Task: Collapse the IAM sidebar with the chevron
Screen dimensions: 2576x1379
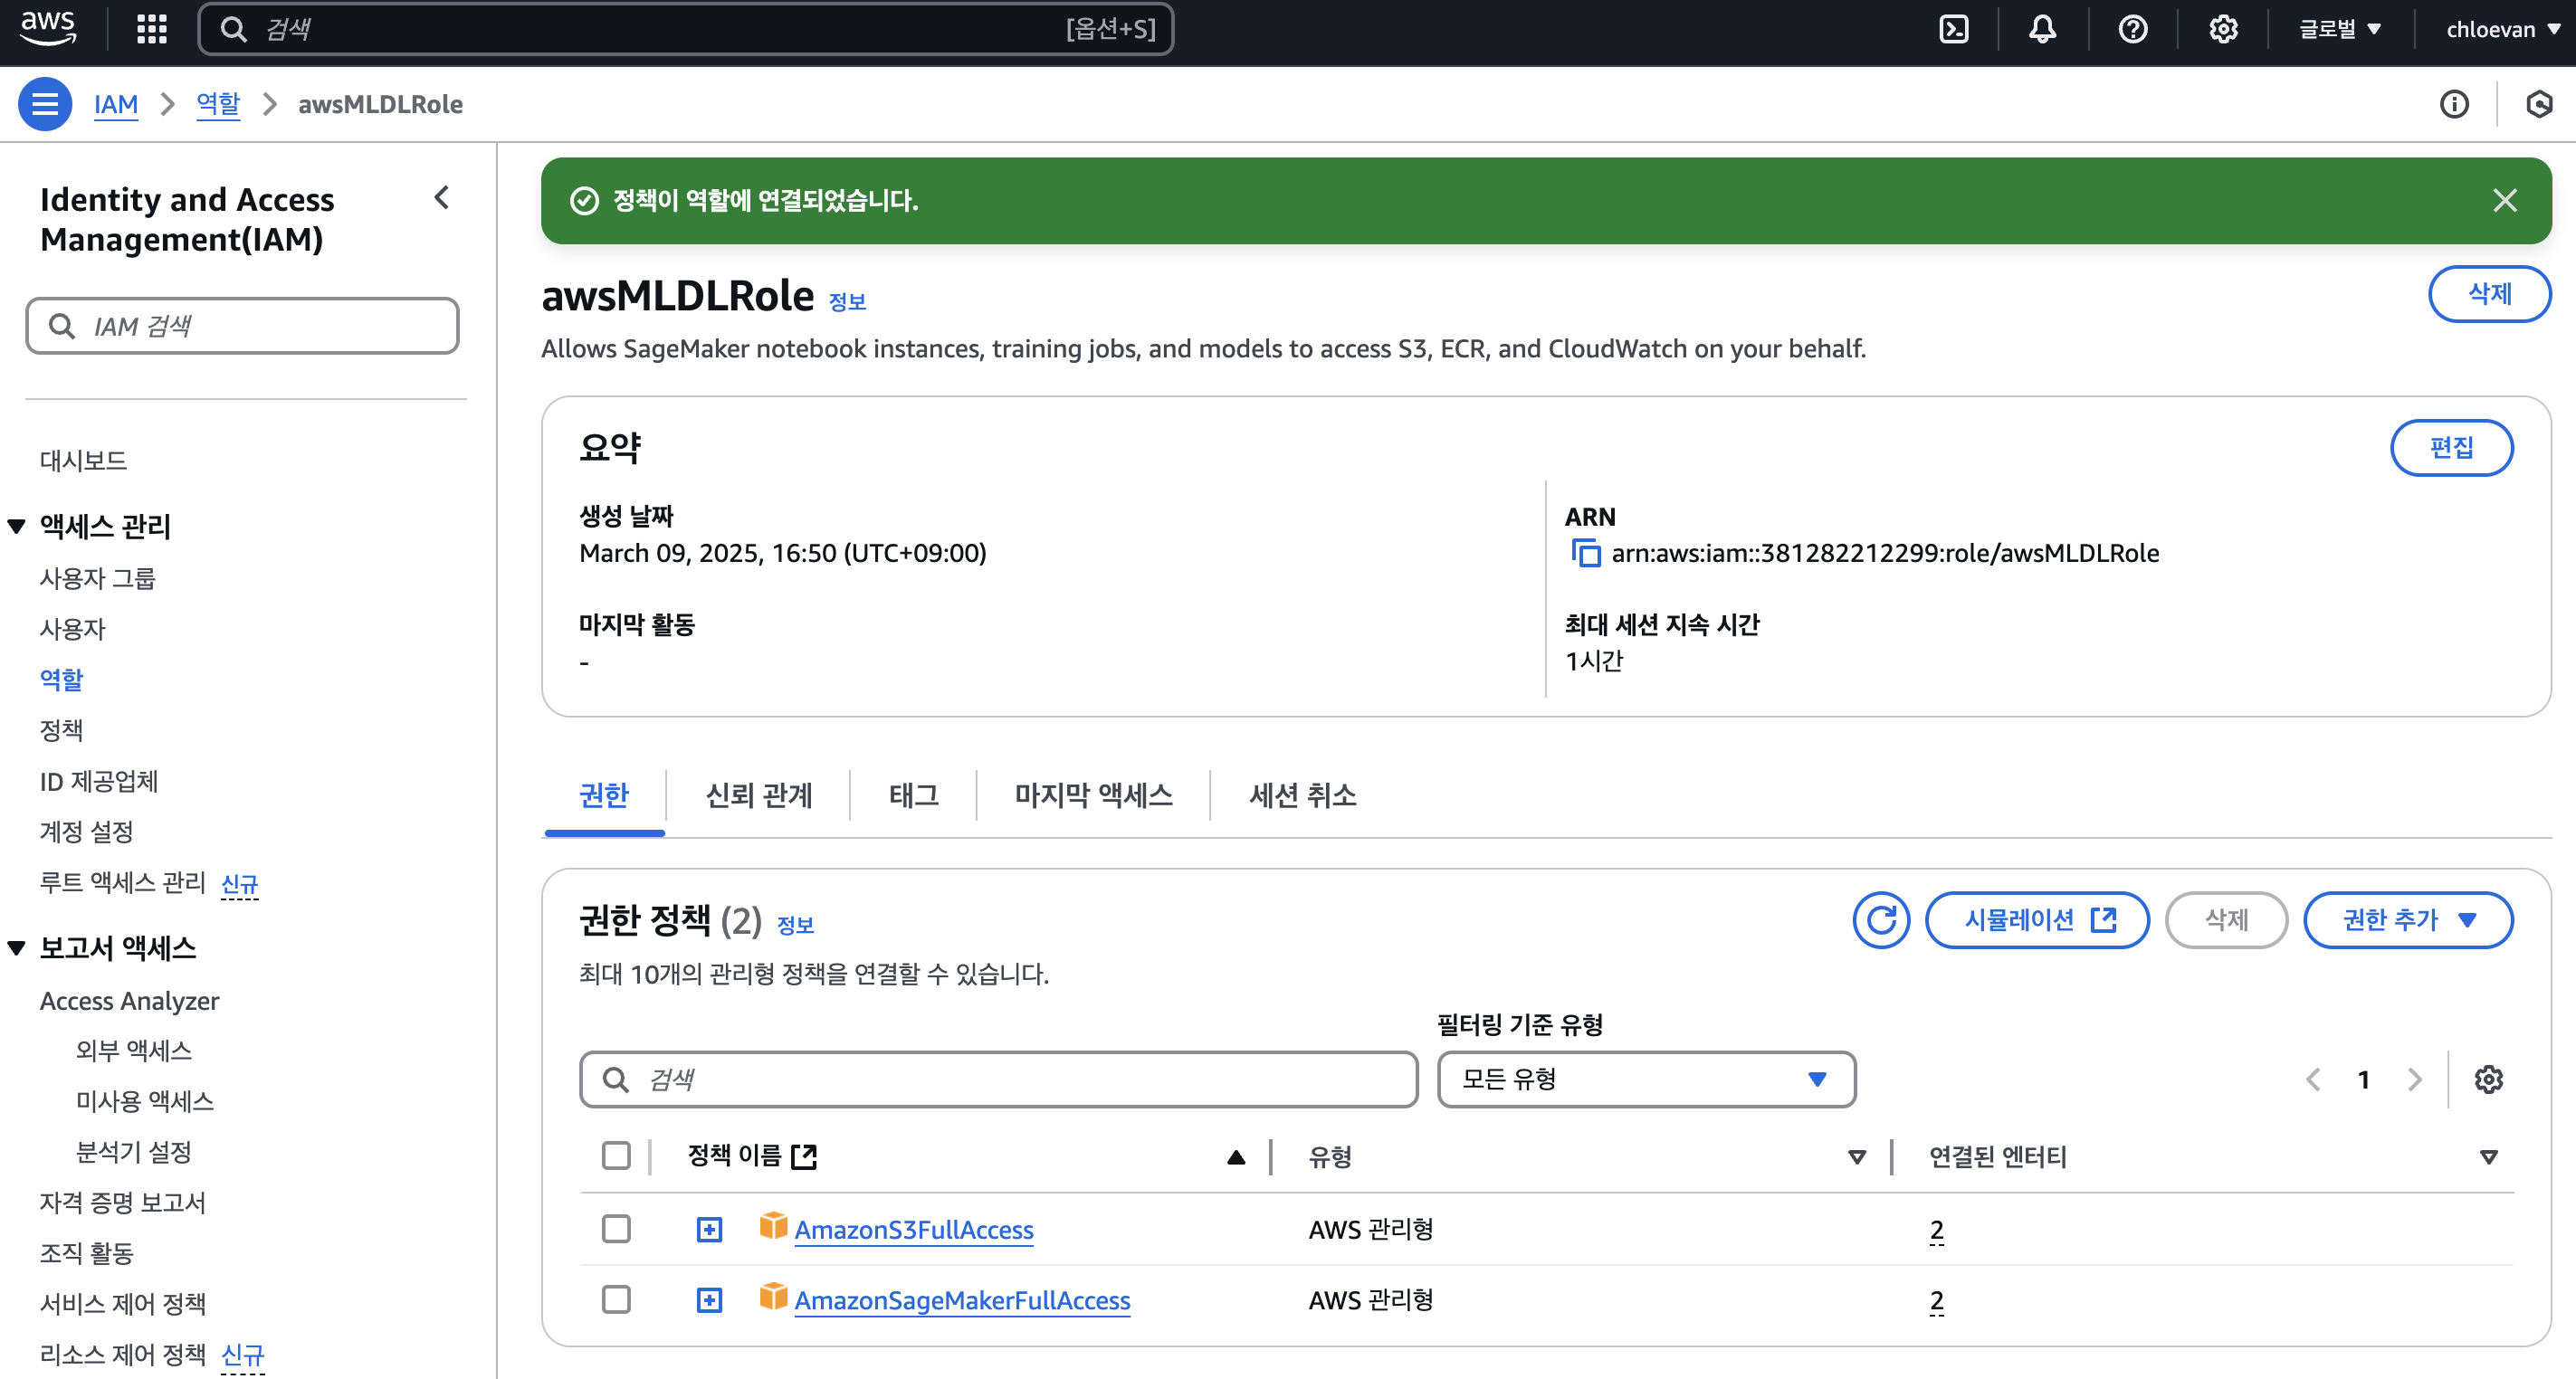Action: [441, 198]
